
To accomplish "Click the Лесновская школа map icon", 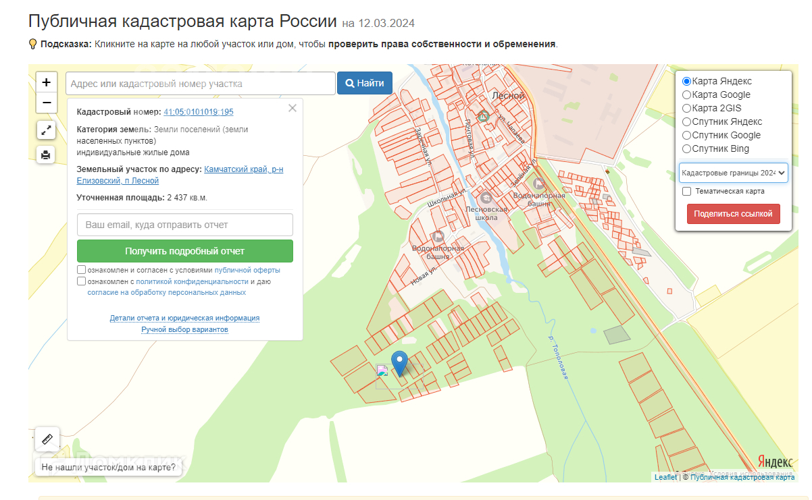I will point(486,198).
